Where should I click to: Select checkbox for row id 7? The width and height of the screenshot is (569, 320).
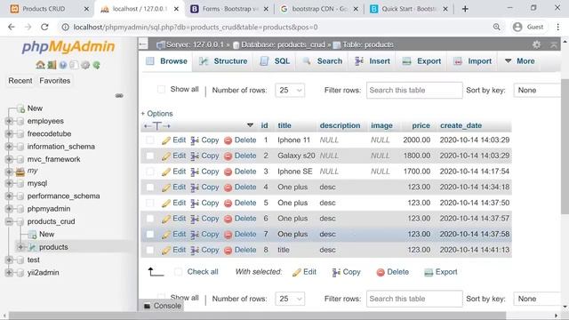[150, 235]
